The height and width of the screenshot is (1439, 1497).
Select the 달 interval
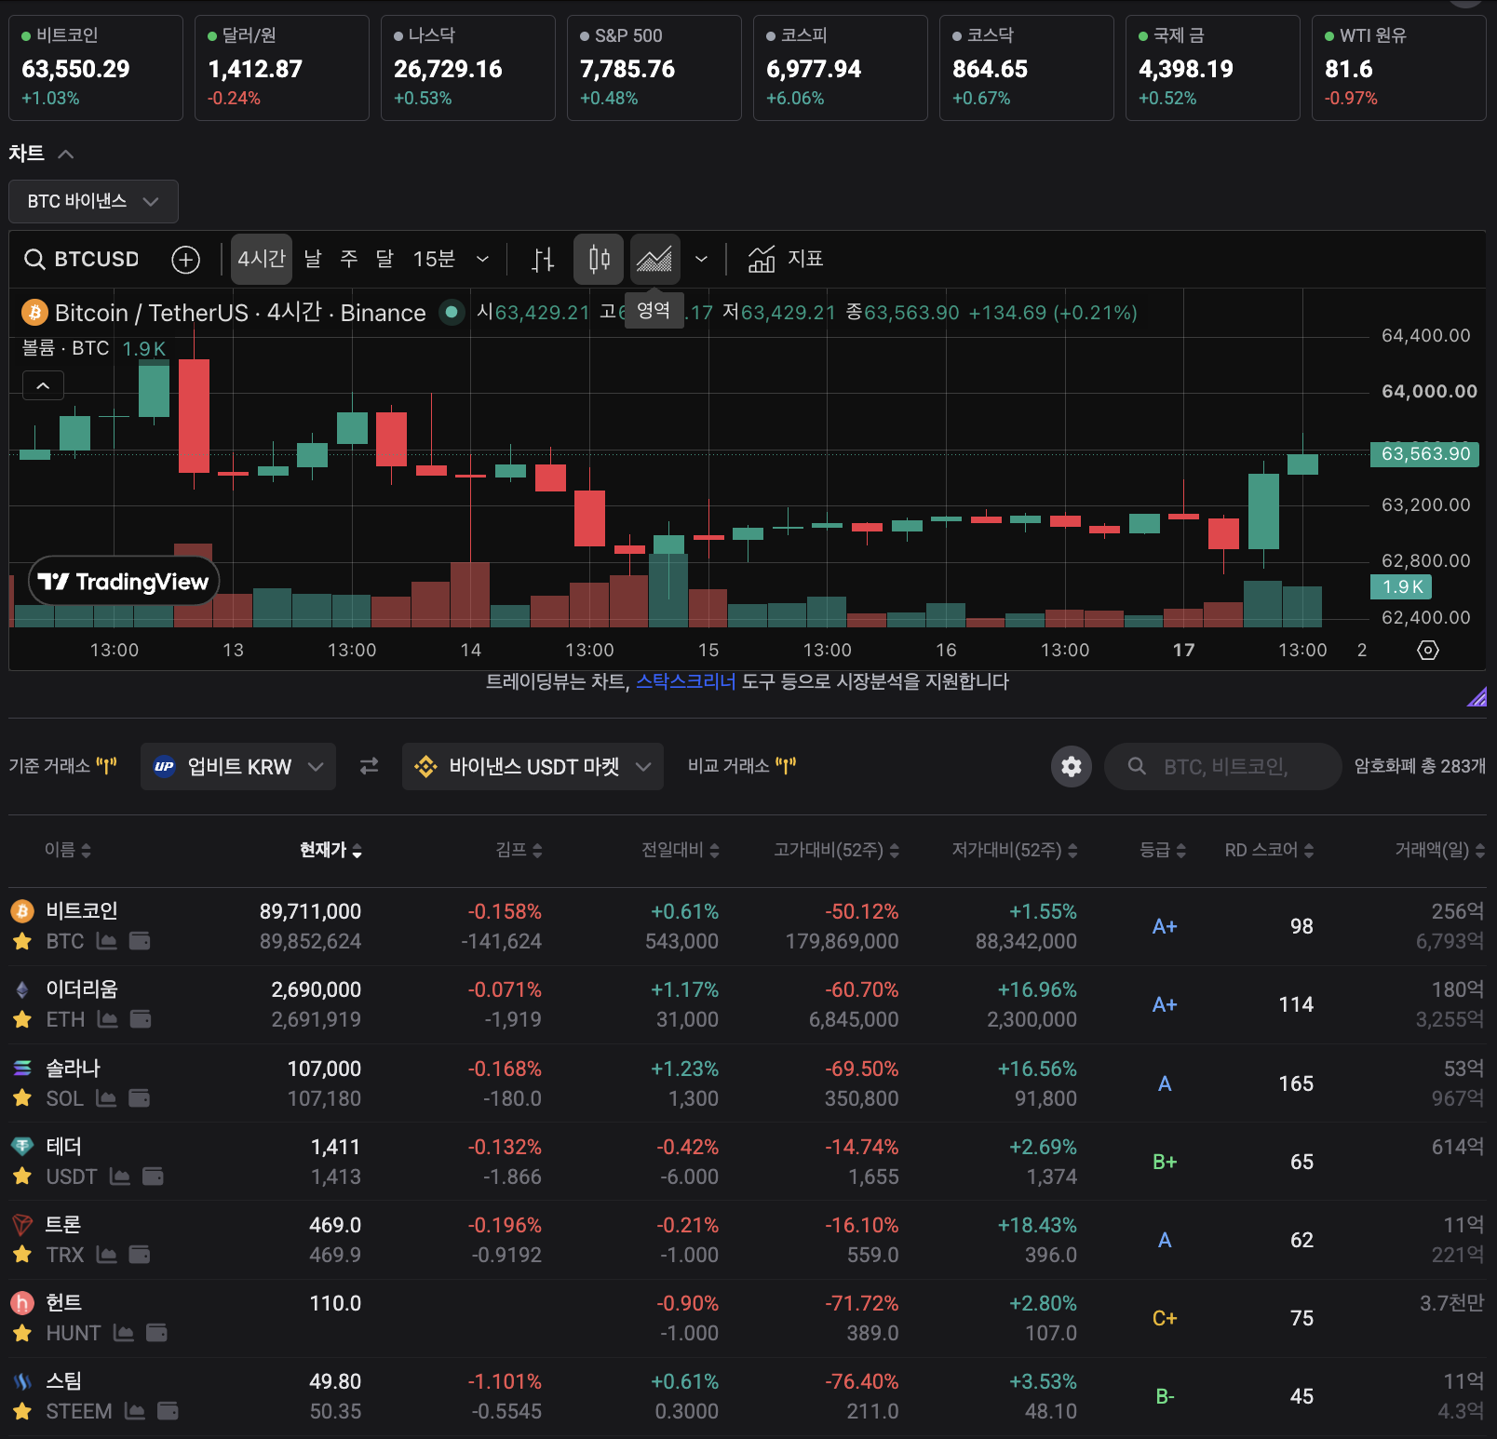(384, 259)
